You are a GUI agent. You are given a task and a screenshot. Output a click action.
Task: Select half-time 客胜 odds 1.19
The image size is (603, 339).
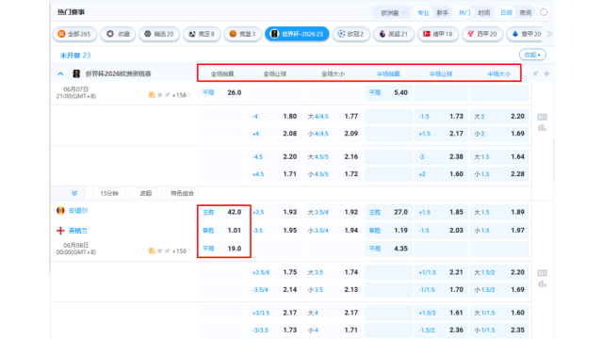388,230
